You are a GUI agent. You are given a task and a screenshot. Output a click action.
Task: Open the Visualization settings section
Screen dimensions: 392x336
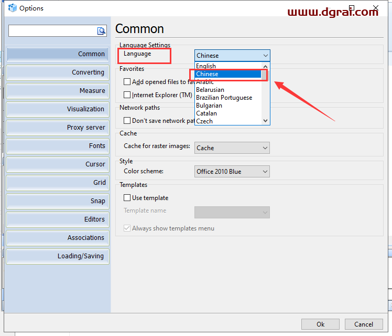click(58, 109)
